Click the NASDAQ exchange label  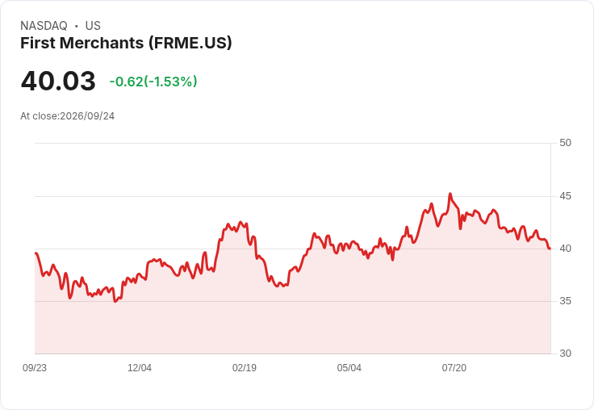click(44, 26)
